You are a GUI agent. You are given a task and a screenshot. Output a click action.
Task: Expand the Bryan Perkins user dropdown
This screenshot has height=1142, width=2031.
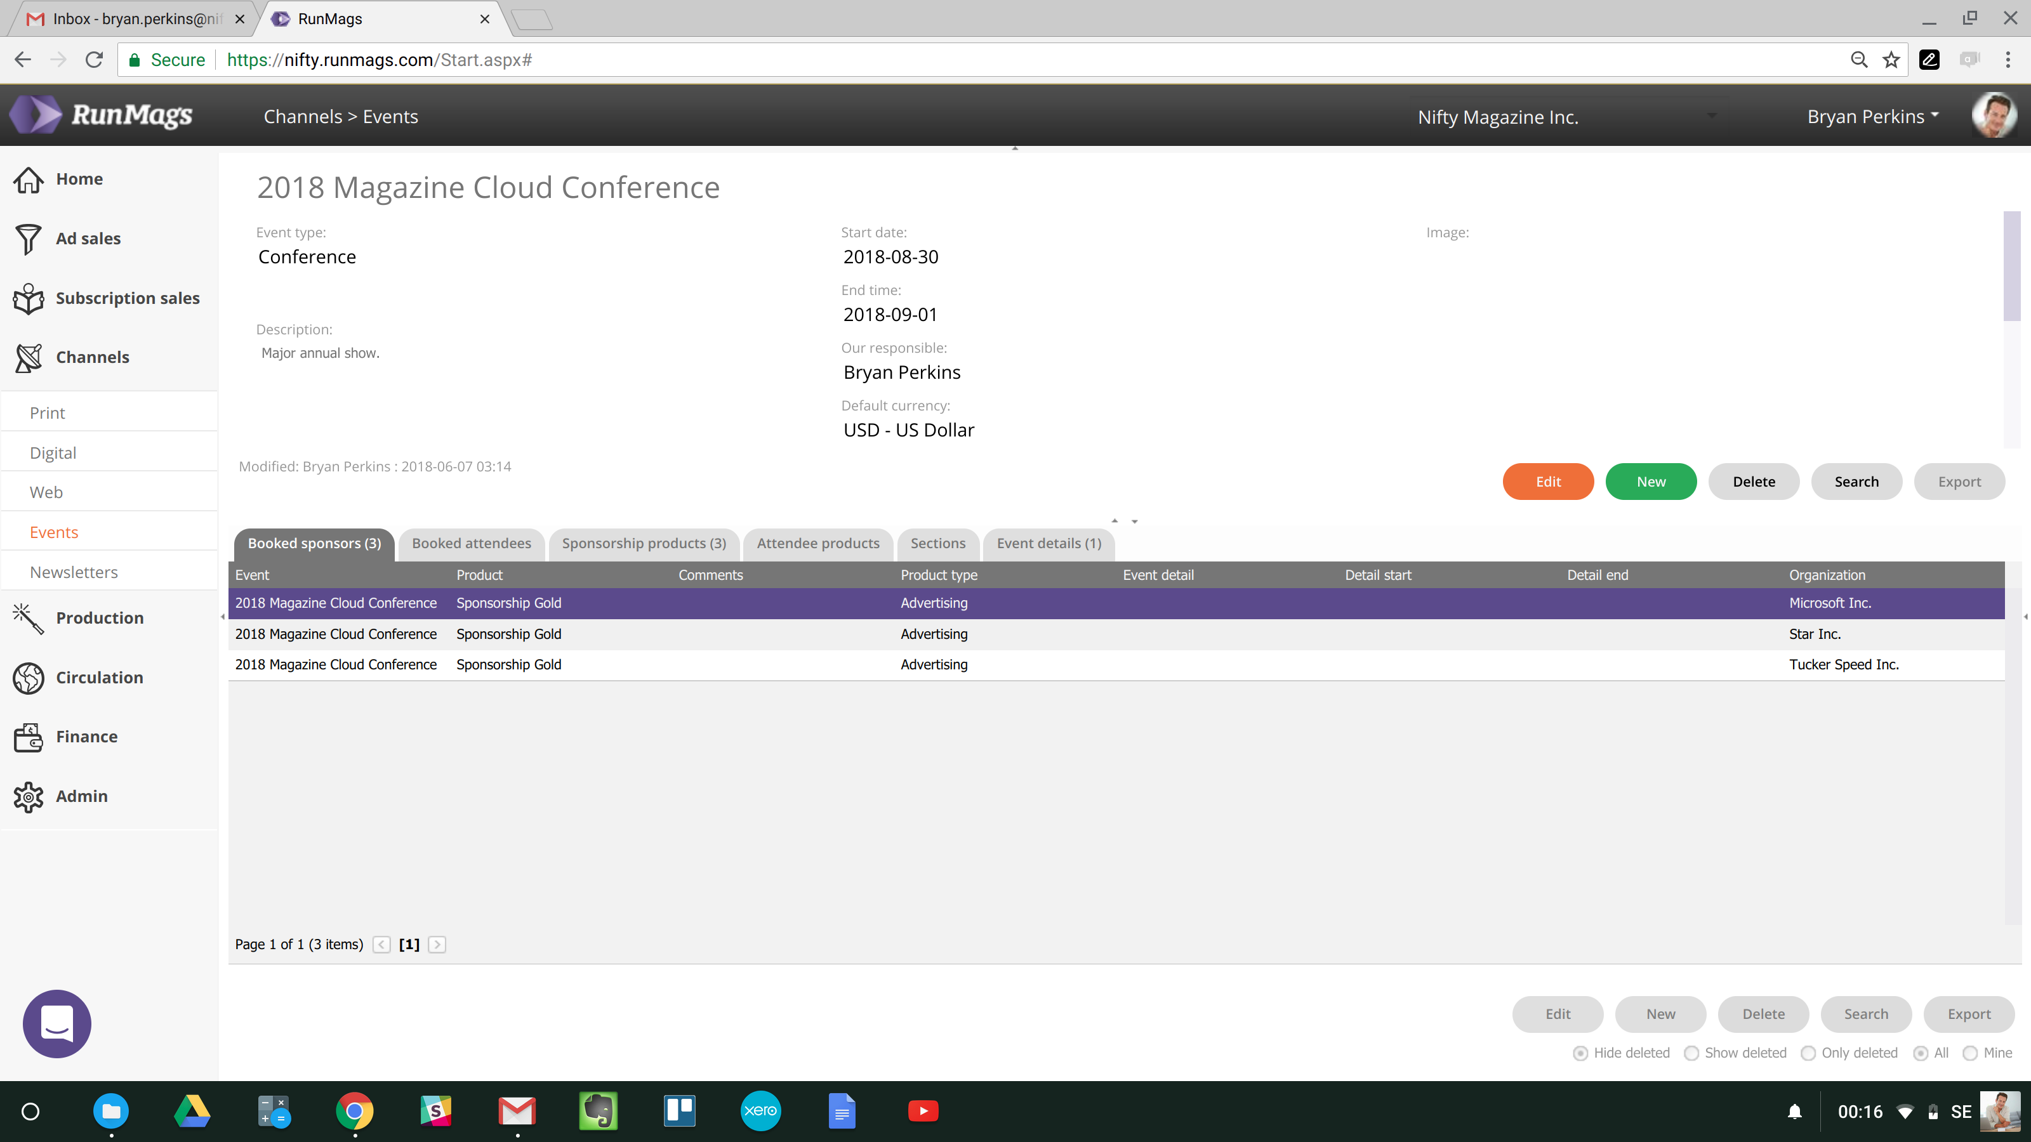coord(1872,117)
